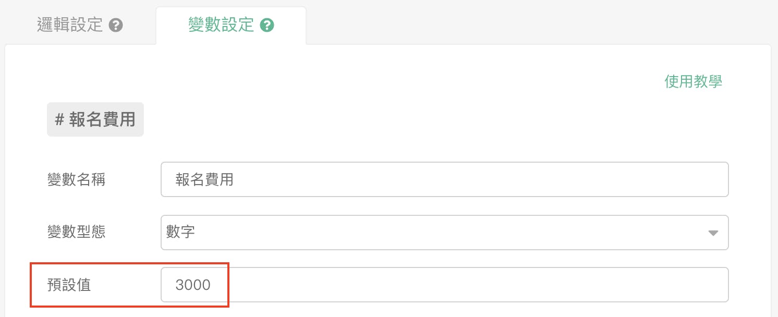This screenshot has height=317, width=778.
Task: Focus the 預設值 input field
Action: [x=444, y=285]
